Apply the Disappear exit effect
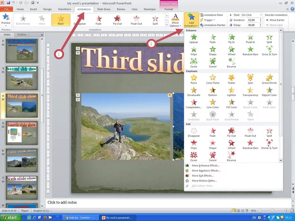 click(193, 132)
